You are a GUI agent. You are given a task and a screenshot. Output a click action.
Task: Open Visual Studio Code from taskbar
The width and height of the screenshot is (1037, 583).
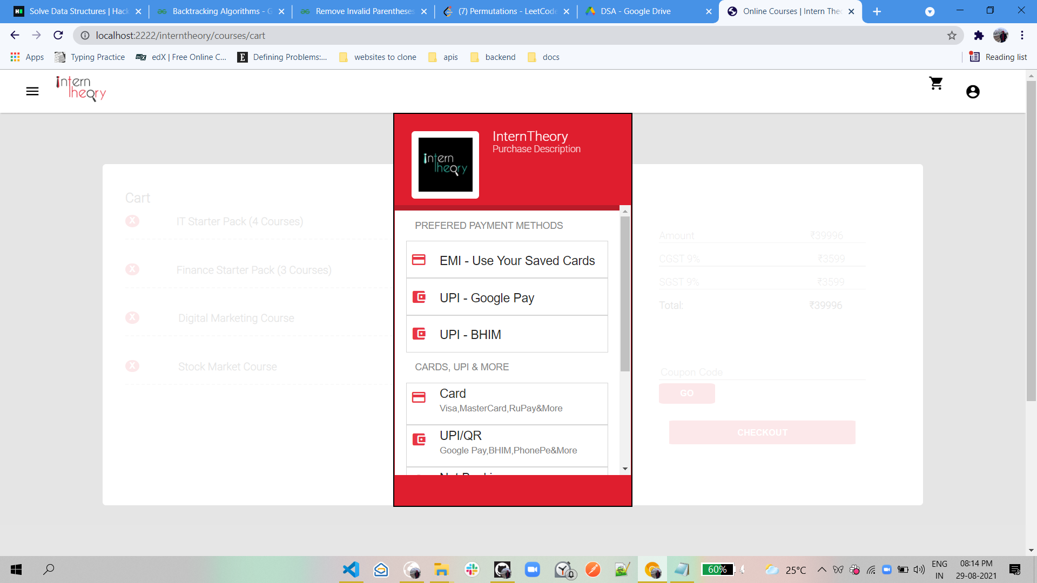(351, 570)
